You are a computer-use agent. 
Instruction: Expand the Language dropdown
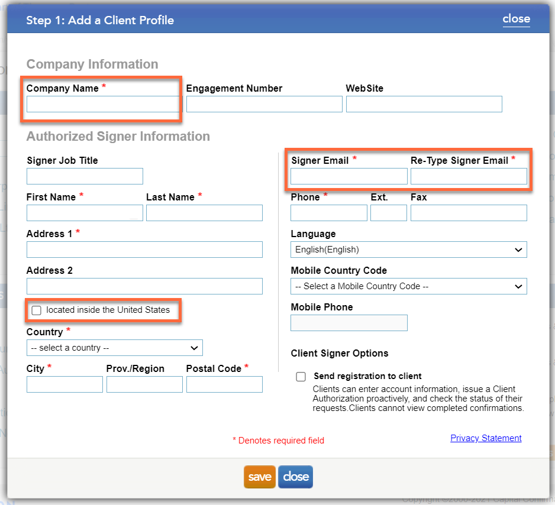click(x=408, y=250)
